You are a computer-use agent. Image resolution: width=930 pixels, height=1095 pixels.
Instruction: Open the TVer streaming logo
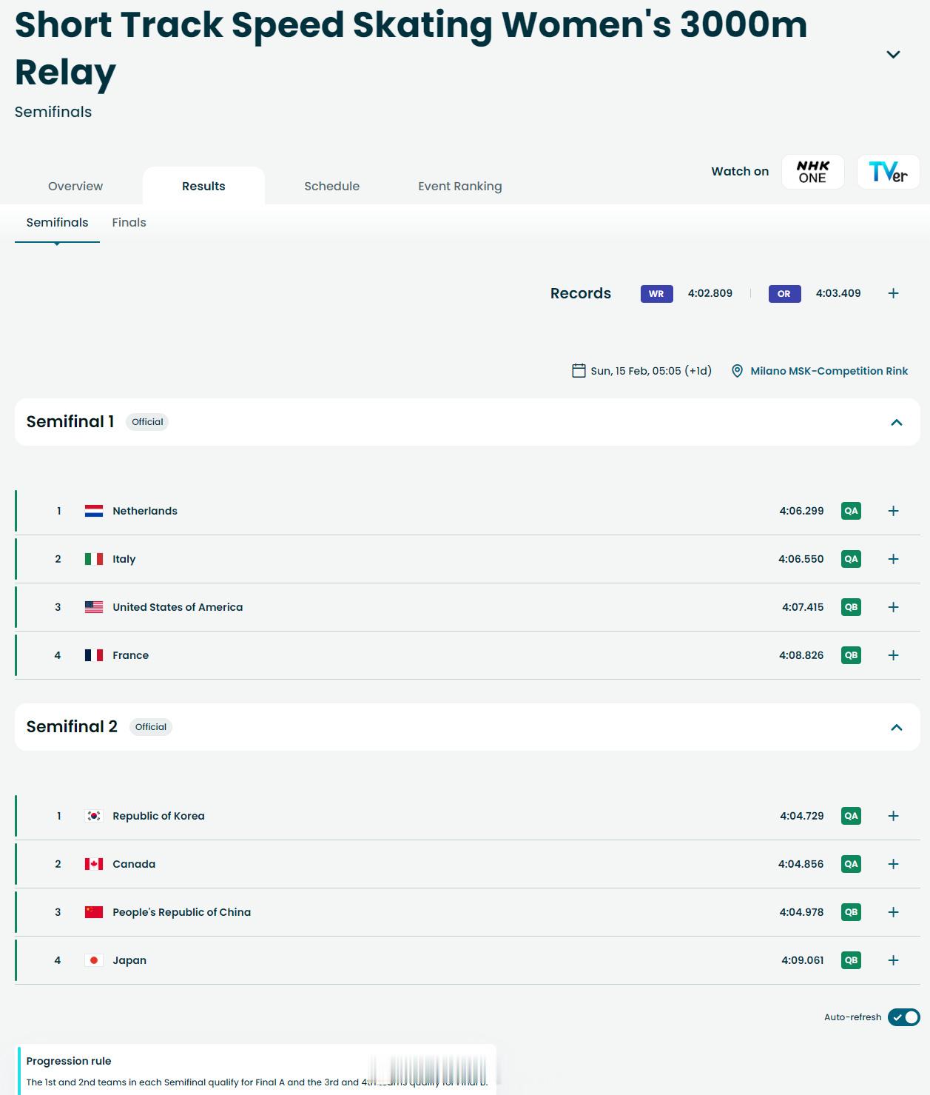tap(888, 172)
